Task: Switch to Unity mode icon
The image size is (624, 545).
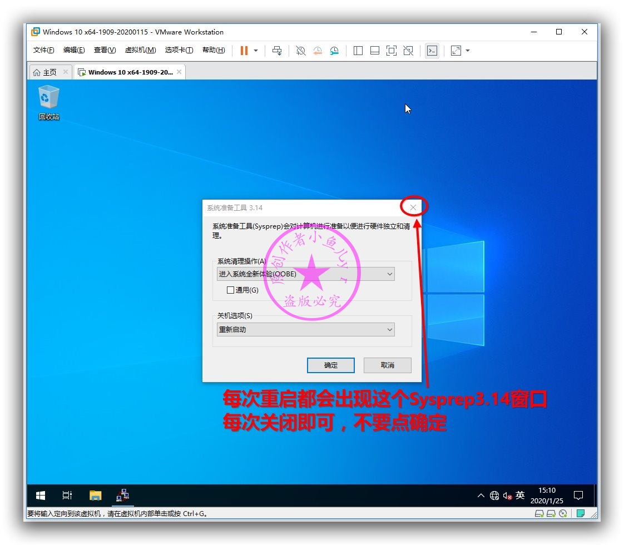Action: 408,51
